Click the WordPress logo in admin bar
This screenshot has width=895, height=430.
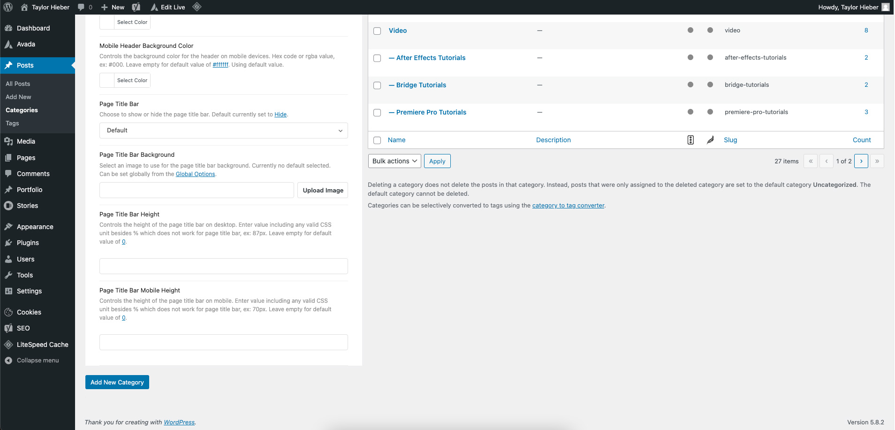click(x=8, y=7)
